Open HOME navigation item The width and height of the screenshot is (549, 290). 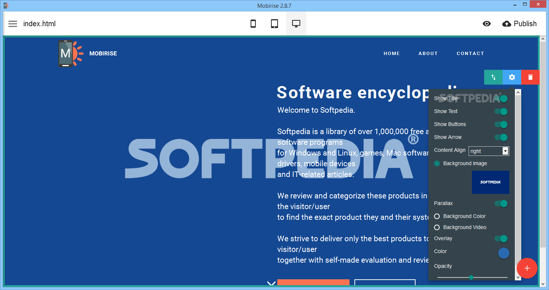click(392, 54)
